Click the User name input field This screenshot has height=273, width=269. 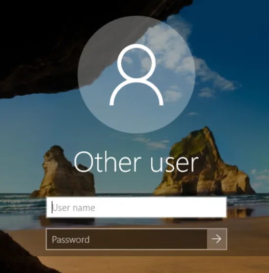pyautogui.click(x=136, y=207)
